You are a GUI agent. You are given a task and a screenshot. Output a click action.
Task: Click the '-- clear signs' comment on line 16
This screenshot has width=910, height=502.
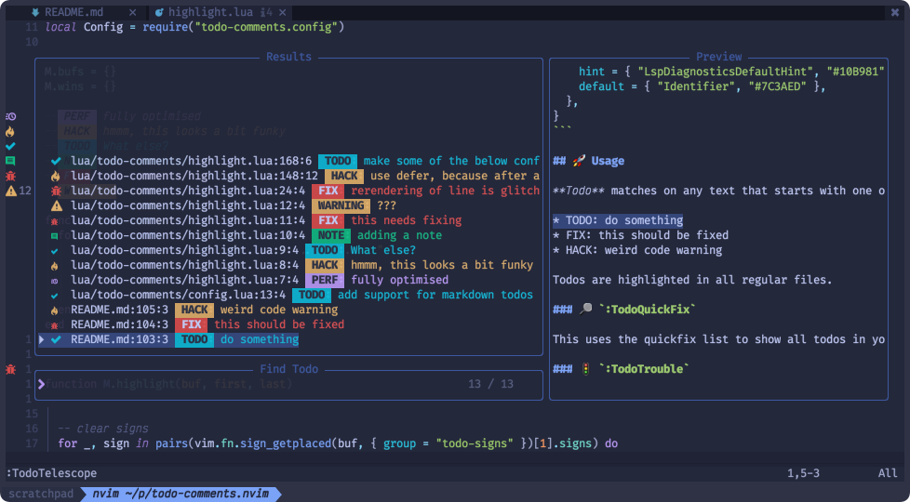[103, 429]
